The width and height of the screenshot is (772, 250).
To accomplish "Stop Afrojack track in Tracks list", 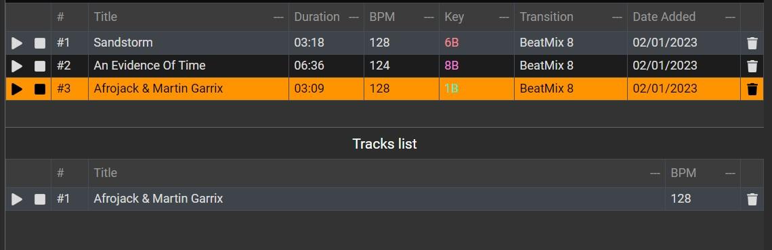I will tap(40, 199).
